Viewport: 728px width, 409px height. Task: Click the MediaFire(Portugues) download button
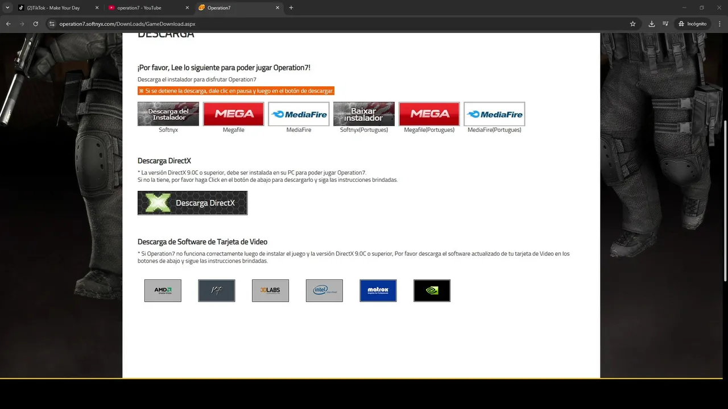tap(494, 114)
